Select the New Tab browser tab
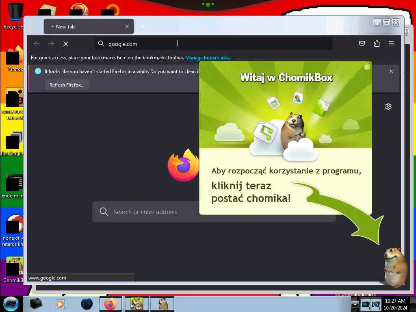This screenshot has width=416, height=312. [89, 26]
